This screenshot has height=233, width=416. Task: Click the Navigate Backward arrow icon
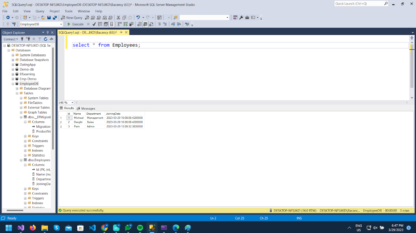(8, 18)
